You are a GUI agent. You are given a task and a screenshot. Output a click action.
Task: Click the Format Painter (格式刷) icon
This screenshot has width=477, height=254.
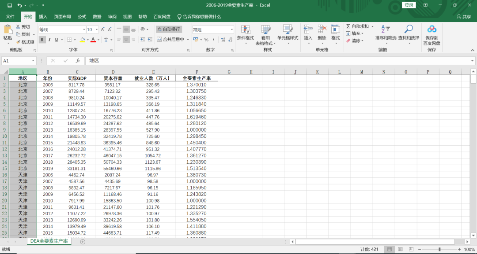coord(18,42)
